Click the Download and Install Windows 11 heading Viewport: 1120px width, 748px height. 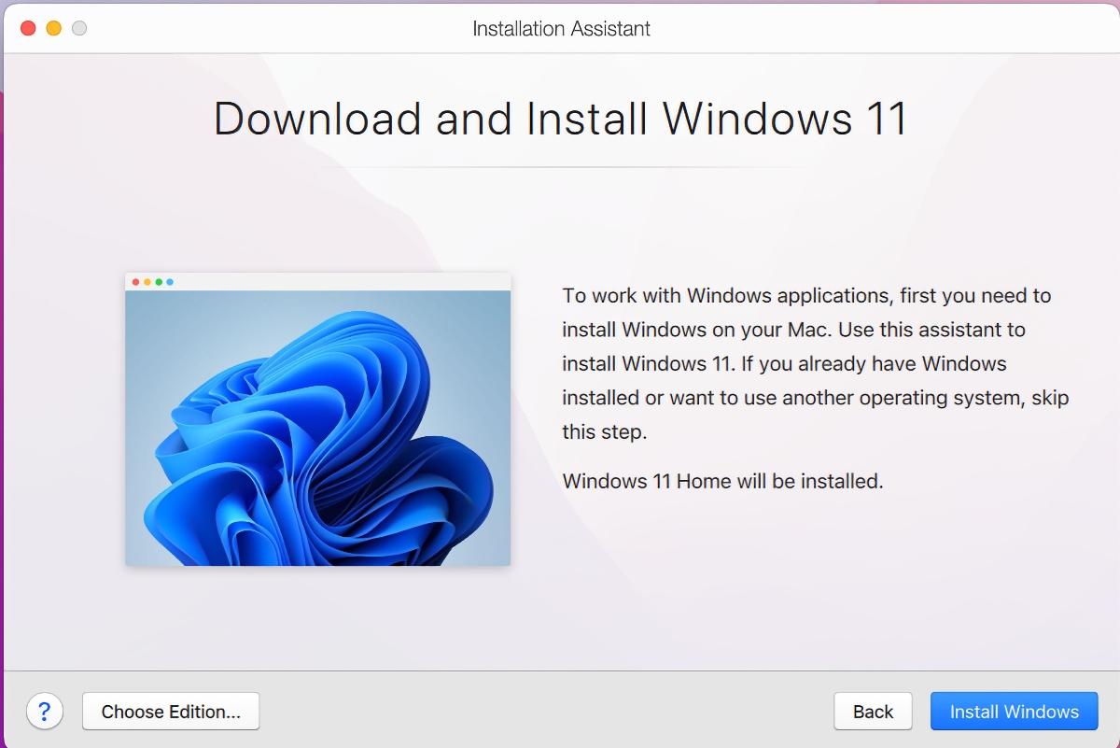[560, 119]
